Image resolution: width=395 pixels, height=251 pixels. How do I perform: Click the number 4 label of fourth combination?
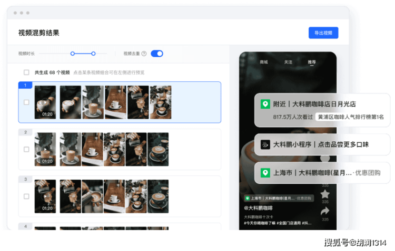point(25,226)
